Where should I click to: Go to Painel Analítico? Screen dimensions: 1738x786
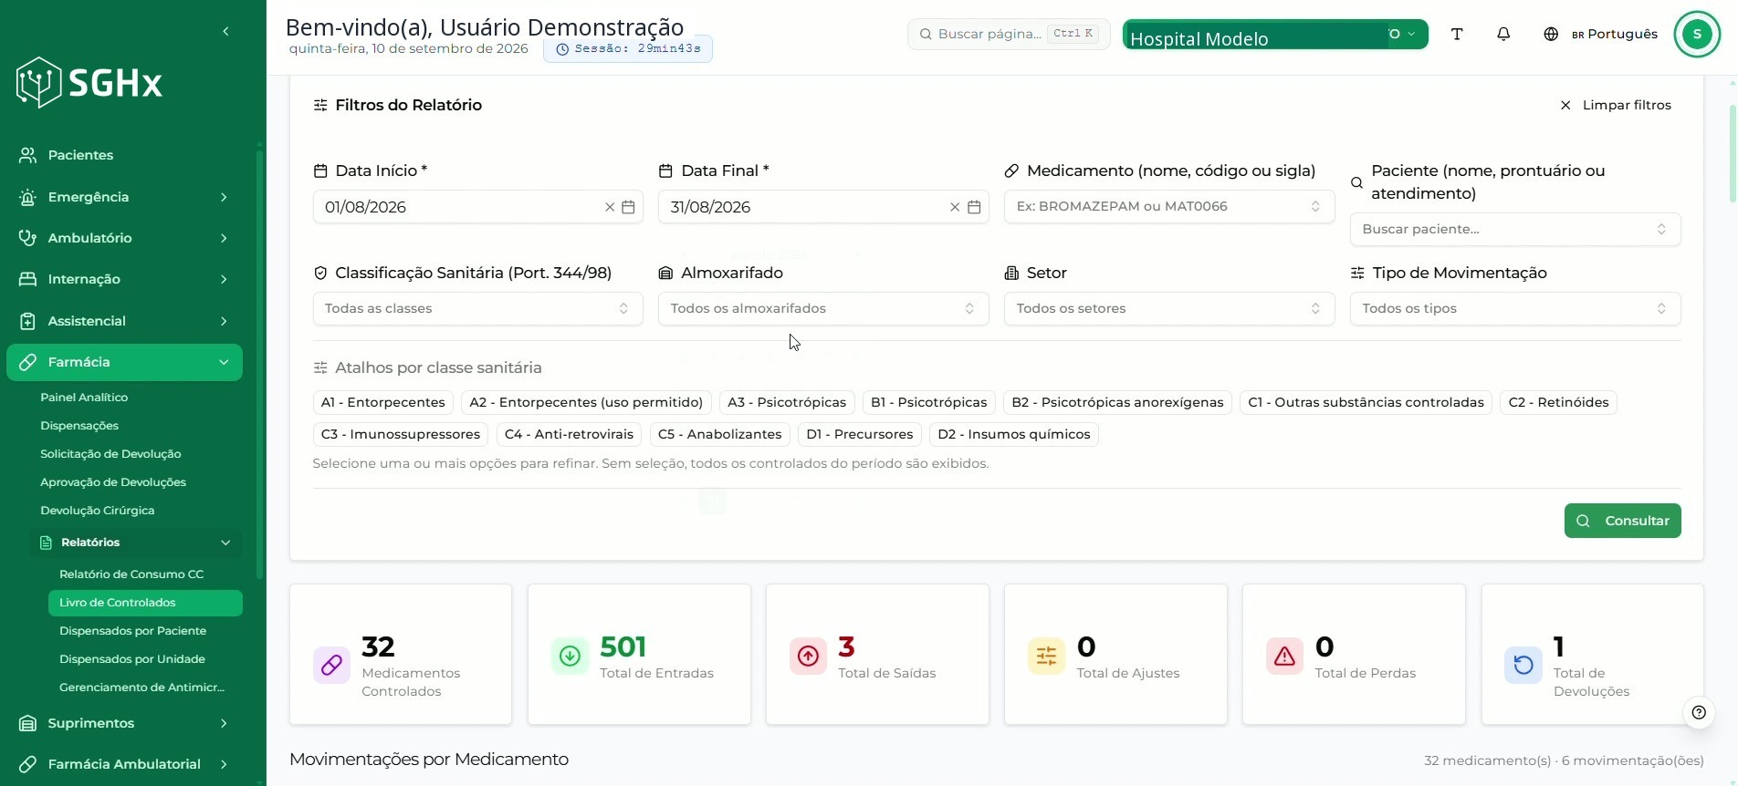[x=84, y=398]
